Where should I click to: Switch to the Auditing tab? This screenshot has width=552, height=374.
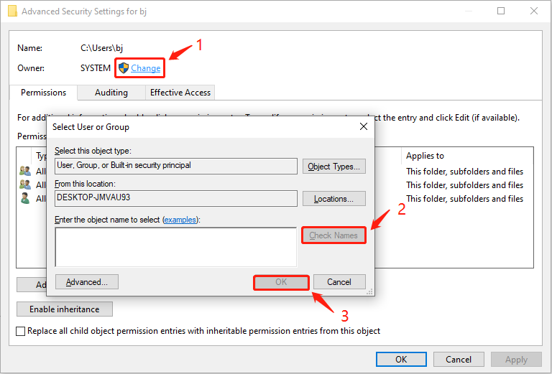pos(111,93)
